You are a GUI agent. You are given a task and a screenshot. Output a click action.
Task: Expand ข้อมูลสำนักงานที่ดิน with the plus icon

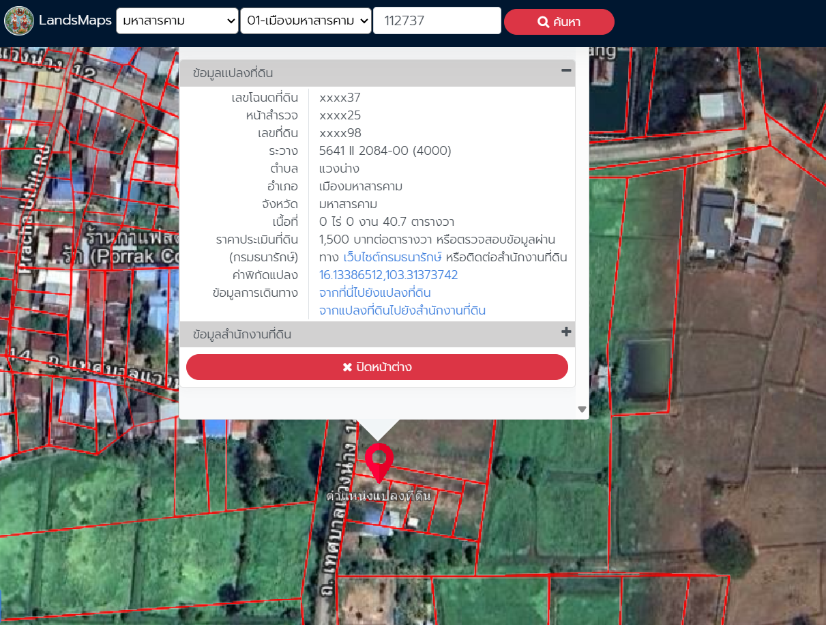[x=565, y=332]
